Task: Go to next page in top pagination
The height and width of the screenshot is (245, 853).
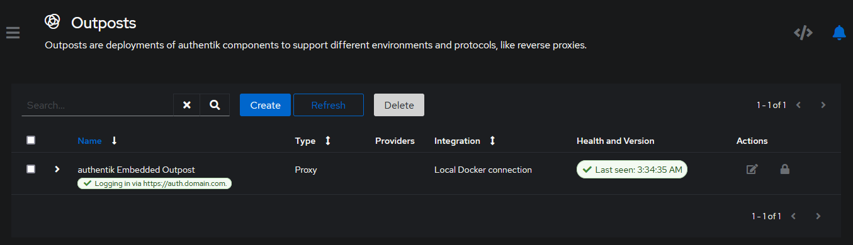Action: (x=823, y=105)
